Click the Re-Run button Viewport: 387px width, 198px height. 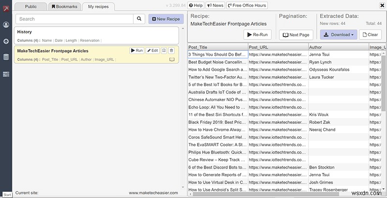point(257,35)
